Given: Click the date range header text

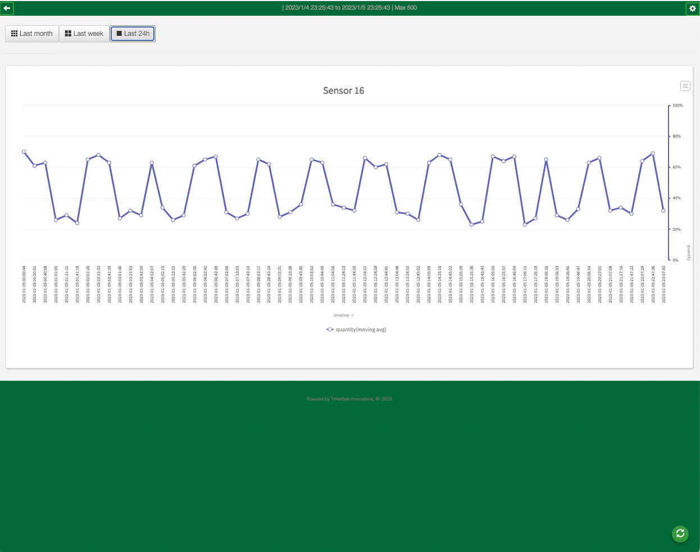Looking at the screenshot, I should pyautogui.click(x=349, y=8).
